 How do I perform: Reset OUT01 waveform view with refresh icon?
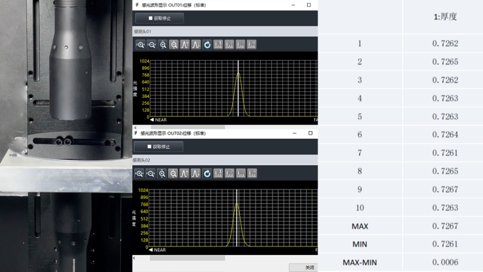tap(207, 45)
